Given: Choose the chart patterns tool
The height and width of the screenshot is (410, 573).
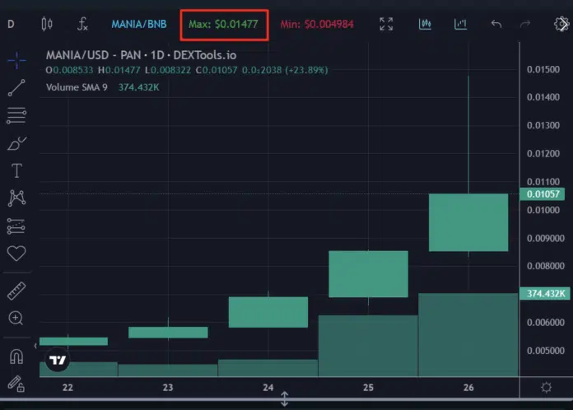Looking at the screenshot, I should 16,198.
